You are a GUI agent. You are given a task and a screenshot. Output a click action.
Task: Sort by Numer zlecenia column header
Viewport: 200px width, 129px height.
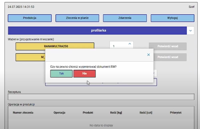pyautogui.click(x=23, y=113)
